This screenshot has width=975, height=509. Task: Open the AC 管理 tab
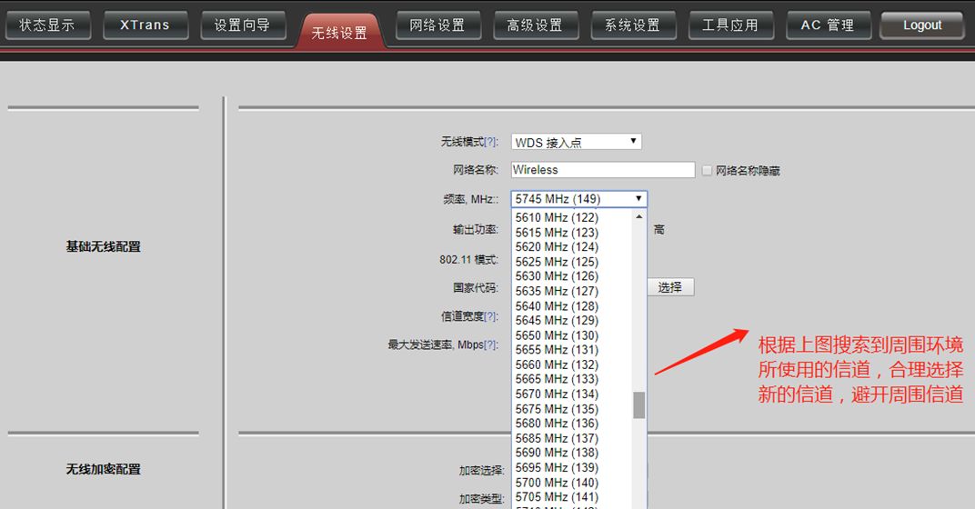coord(827,25)
